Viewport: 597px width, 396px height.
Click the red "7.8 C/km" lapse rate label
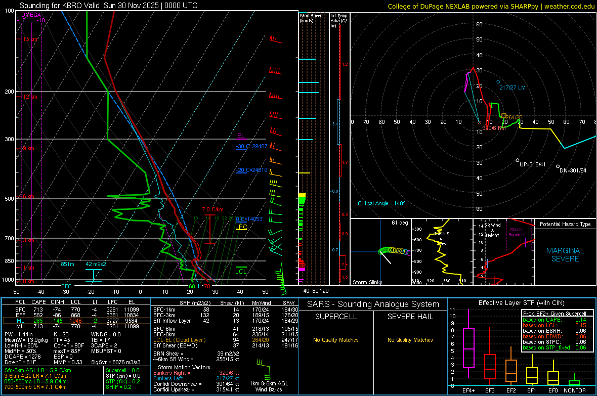tap(212, 209)
